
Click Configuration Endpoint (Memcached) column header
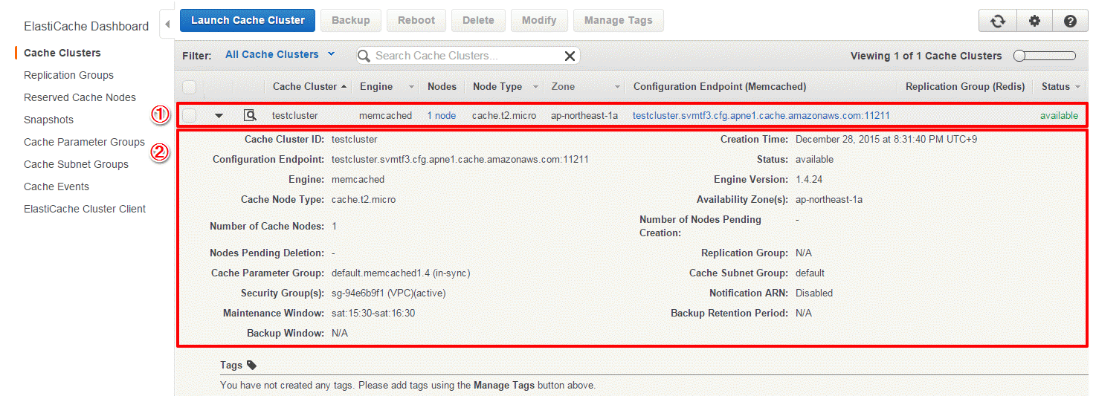tap(720, 86)
